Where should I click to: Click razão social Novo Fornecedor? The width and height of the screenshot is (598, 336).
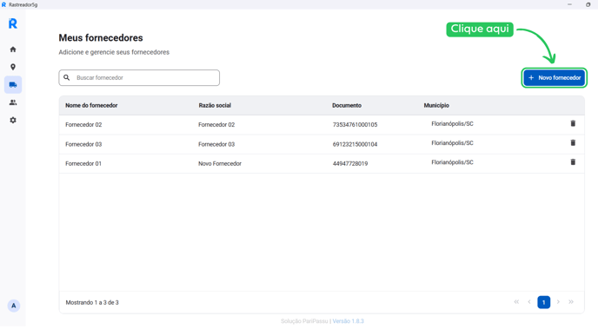point(220,163)
